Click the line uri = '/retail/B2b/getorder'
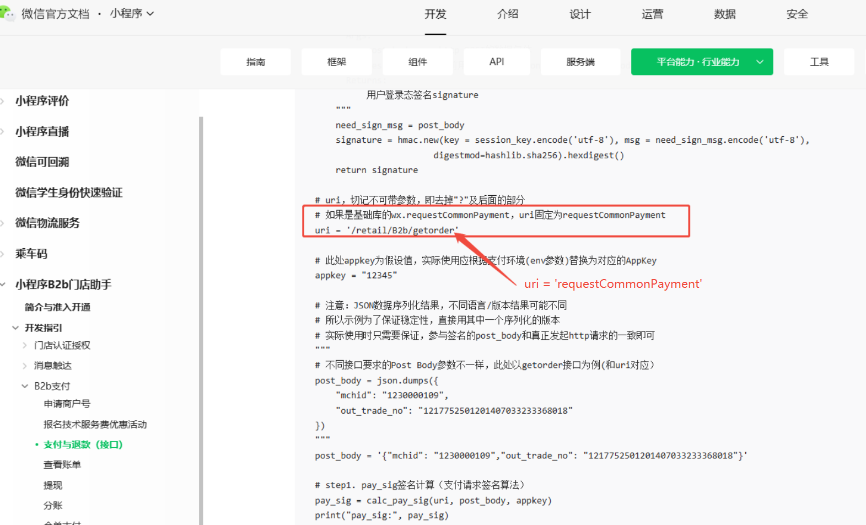Screen dimensions: 866x525 click(387, 230)
